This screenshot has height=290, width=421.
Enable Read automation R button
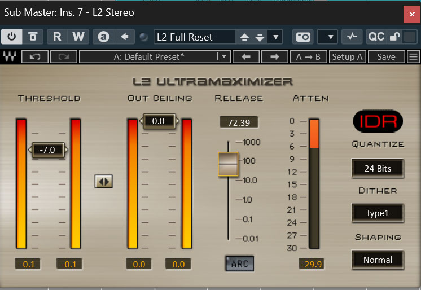click(x=57, y=37)
